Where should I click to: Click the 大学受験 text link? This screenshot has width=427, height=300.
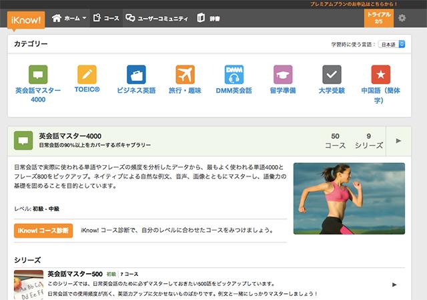332,90
